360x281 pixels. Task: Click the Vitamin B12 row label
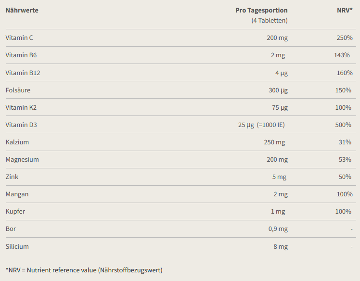click(23, 73)
